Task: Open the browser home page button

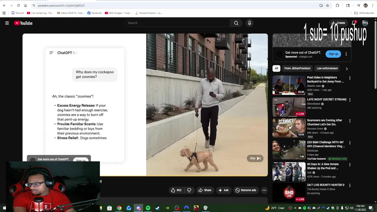Action: pyautogui.click(x=26, y=6)
